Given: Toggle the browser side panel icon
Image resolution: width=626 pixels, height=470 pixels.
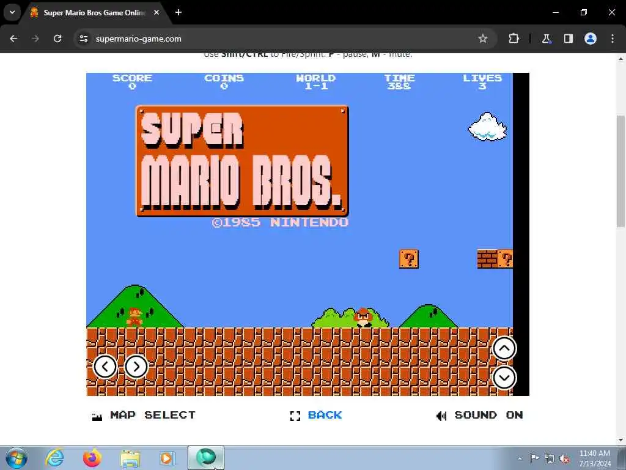Looking at the screenshot, I should click(x=568, y=39).
